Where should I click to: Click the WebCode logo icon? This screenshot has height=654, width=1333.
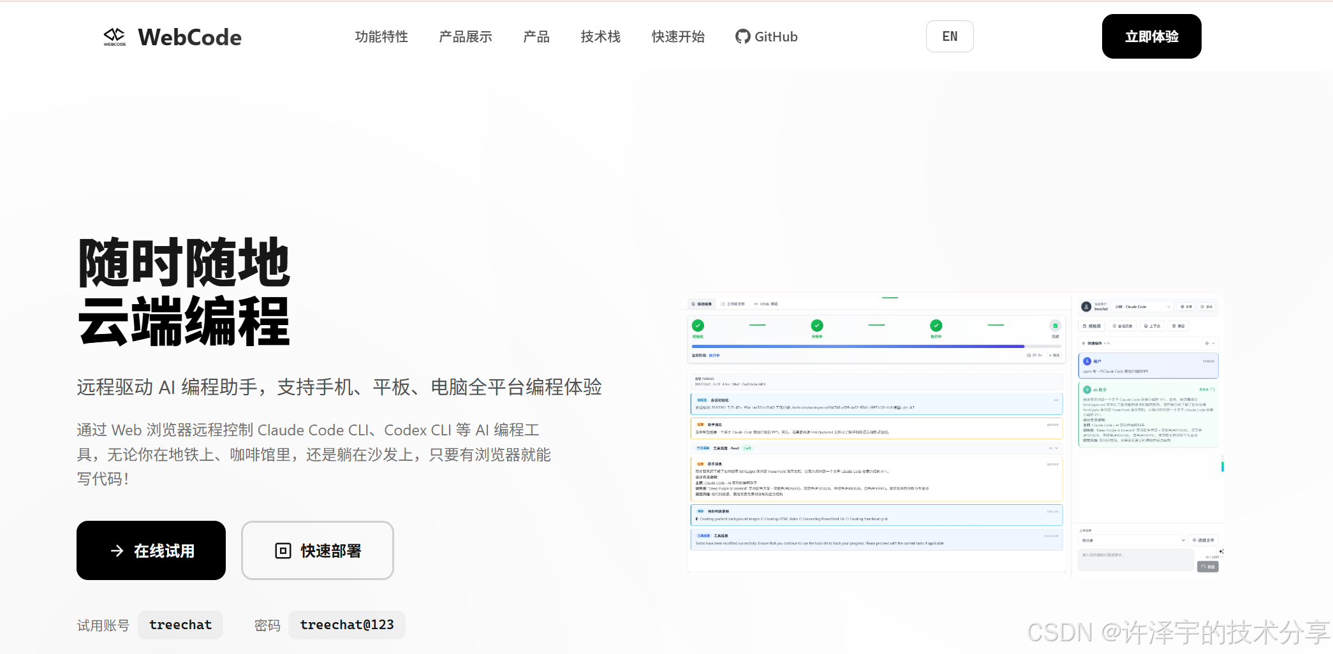pos(115,36)
